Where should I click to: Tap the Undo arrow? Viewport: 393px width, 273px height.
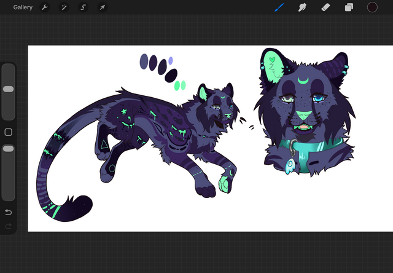coord(8,212)
